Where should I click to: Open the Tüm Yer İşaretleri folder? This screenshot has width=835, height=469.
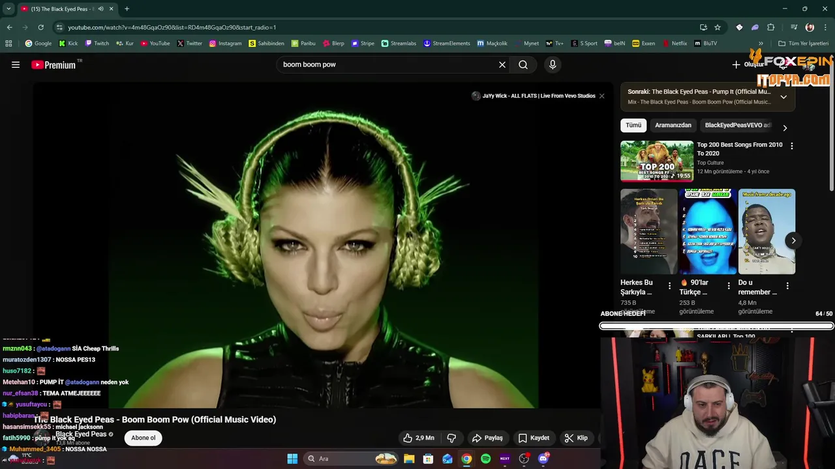click(x=803, y=44)
